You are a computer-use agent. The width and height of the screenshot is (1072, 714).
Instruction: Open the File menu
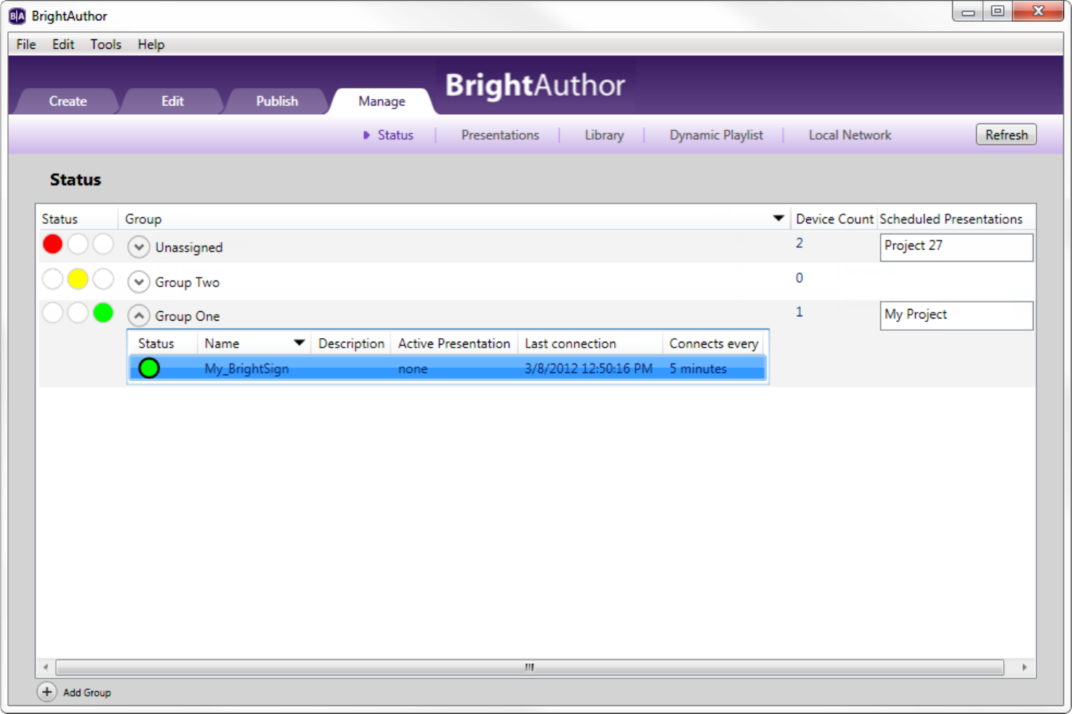tap(26, 44)
